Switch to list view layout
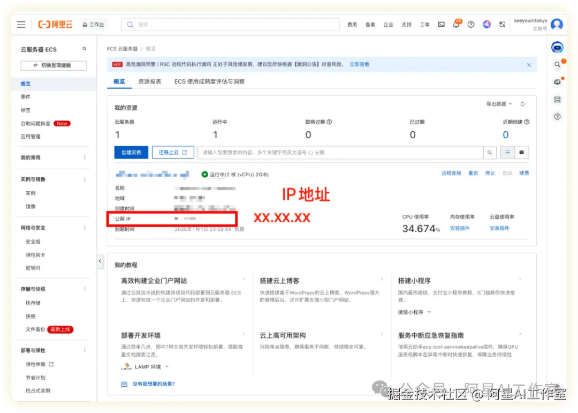 point(507,153)
